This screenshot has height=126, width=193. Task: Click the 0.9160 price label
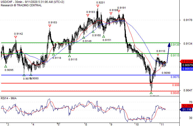click(x=97, y=35)
